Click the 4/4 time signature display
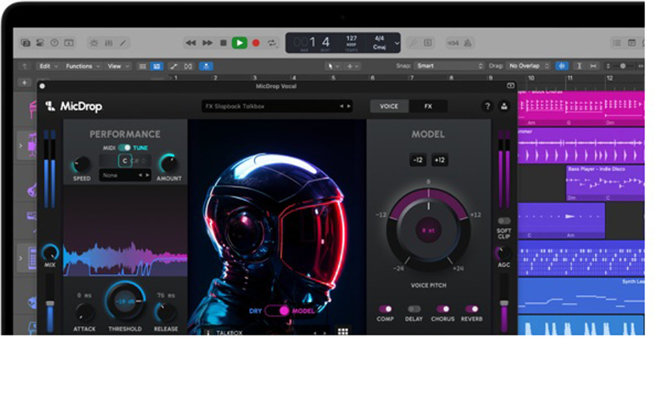The image size is (659, 395). 379,39
